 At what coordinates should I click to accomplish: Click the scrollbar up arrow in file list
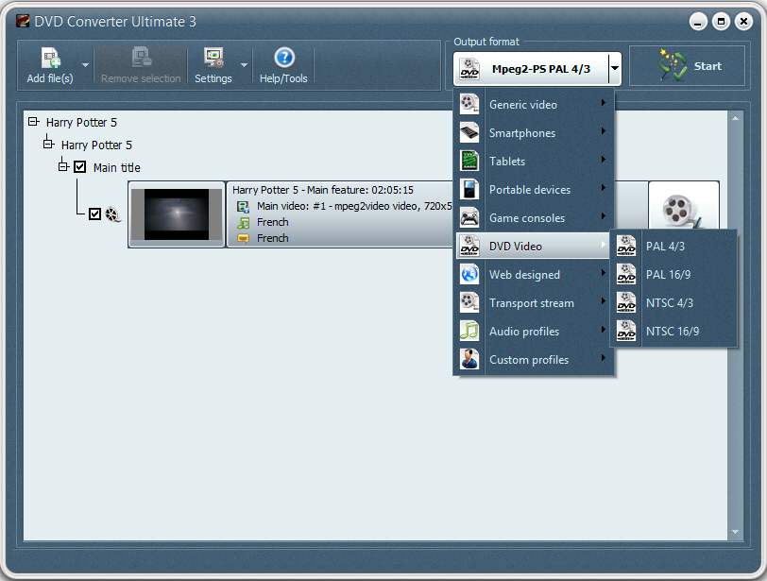click(x=735, y=118)
